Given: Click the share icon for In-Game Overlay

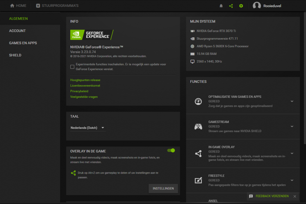Looking at the screenshot, I should click(x=198, y=154).
